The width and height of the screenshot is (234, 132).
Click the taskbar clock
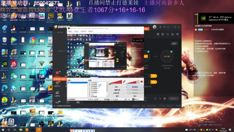[x=223, y=130]
